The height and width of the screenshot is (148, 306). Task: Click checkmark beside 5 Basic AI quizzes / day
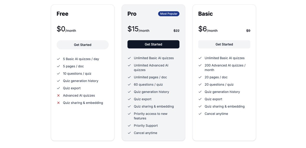pos(58,59)
